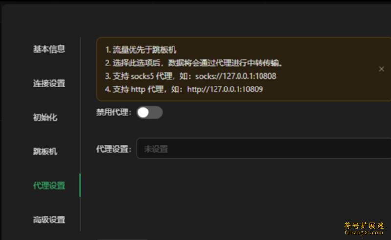Click the green active-tab indicator bar
Image resolution: width=391 pixels, height=240 pixels.
click(80, 185)
